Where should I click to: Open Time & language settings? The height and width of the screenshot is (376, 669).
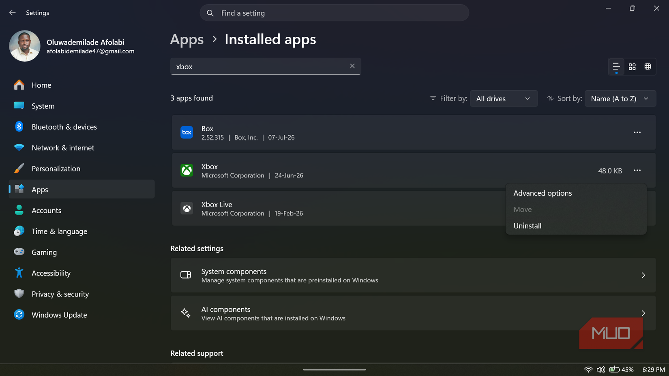point(81,231)
